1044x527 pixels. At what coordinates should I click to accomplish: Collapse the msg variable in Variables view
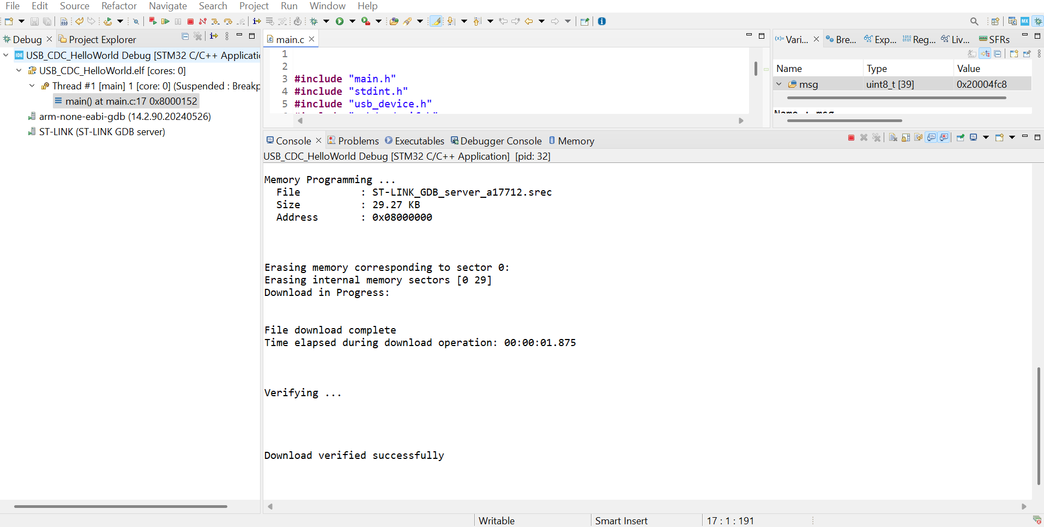tap(779, 84)
